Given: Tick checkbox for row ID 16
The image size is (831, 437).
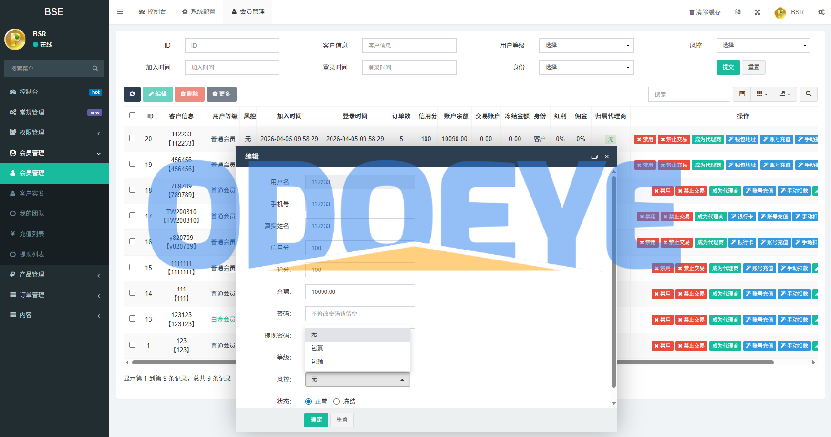Looking at the screenshot, I should [x=133, y=241].
